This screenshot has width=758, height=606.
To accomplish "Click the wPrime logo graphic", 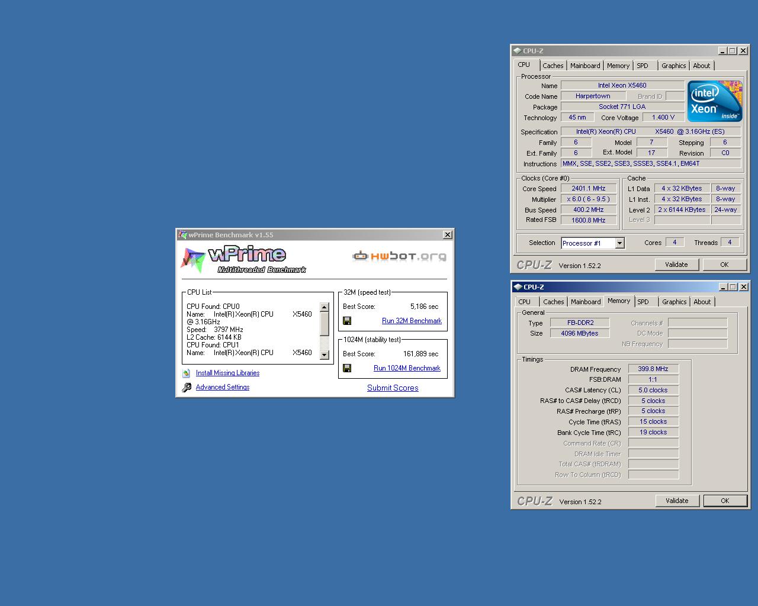I will tap(244, 259).
